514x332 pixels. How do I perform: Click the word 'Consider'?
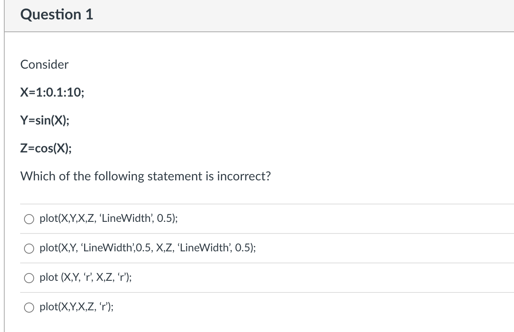click(44, 64)
